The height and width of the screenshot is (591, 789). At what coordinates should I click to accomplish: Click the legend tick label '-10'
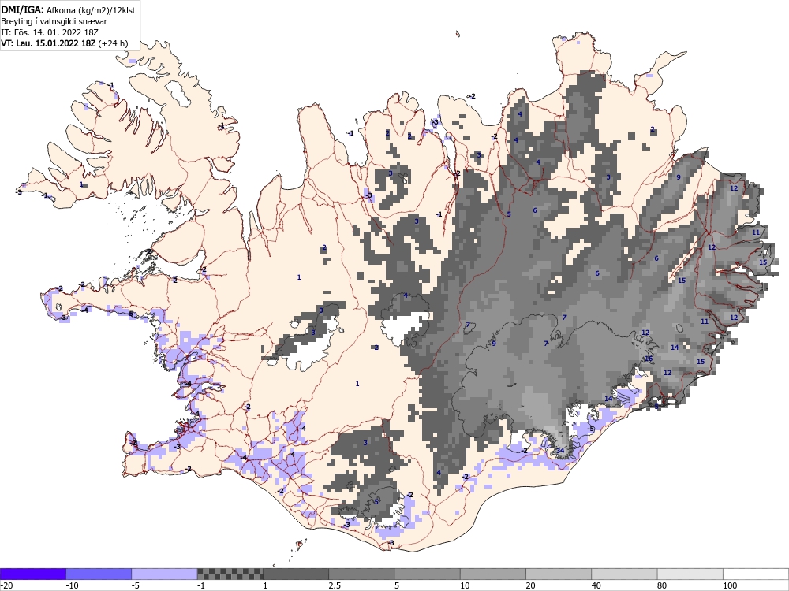[73, 585]
